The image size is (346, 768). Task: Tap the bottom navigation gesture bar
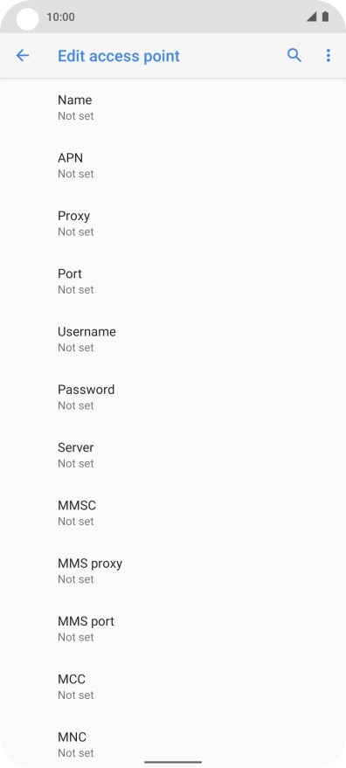(173, 762)
